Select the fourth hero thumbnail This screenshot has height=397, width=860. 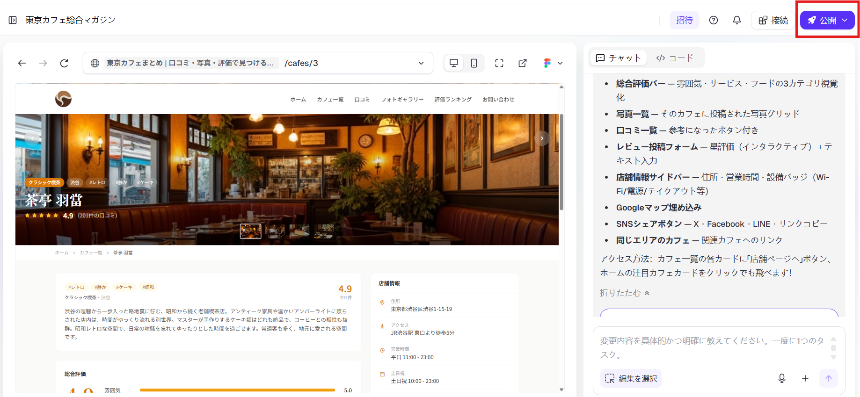[x=324, y=231]
